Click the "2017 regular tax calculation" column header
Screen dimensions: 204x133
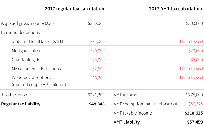tap(74, 9)
